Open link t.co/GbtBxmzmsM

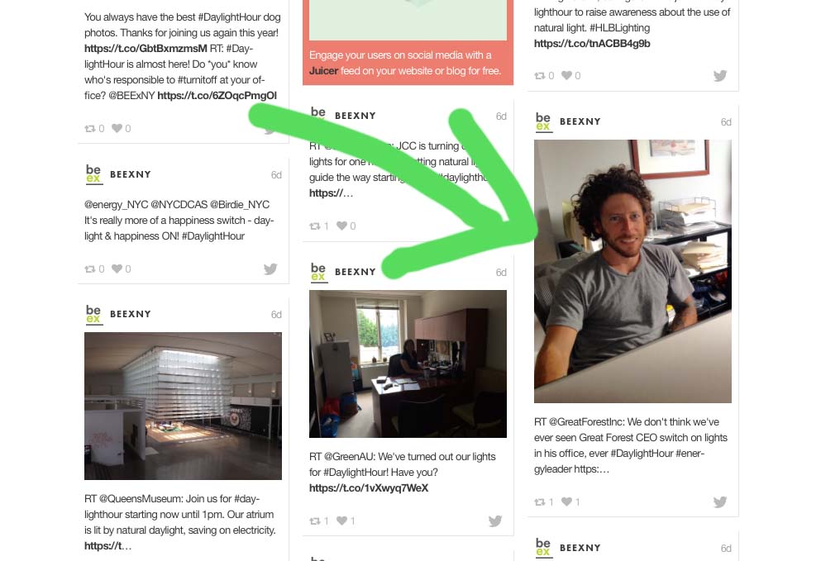146,48
